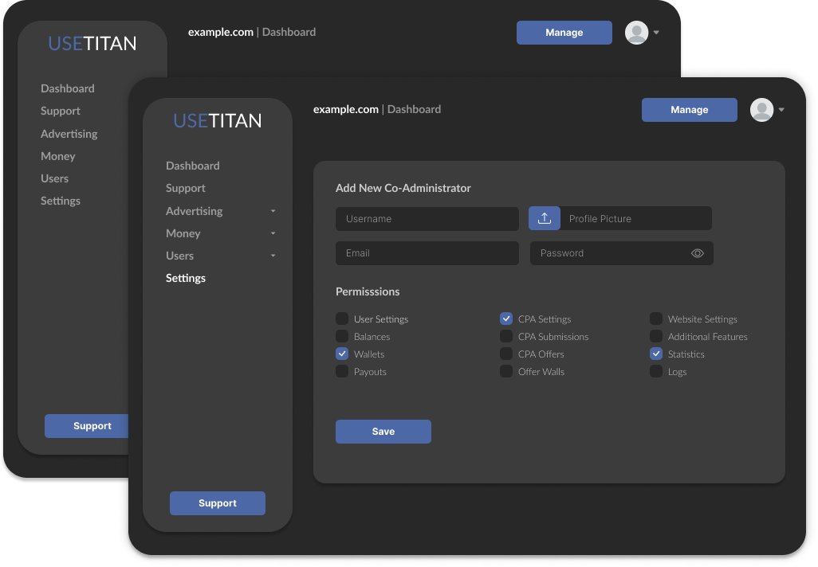Image resolution: width=818 pixels, height=567 pixels.
Task: Select Users in back window sidebar
Action: tap(54, 178)
